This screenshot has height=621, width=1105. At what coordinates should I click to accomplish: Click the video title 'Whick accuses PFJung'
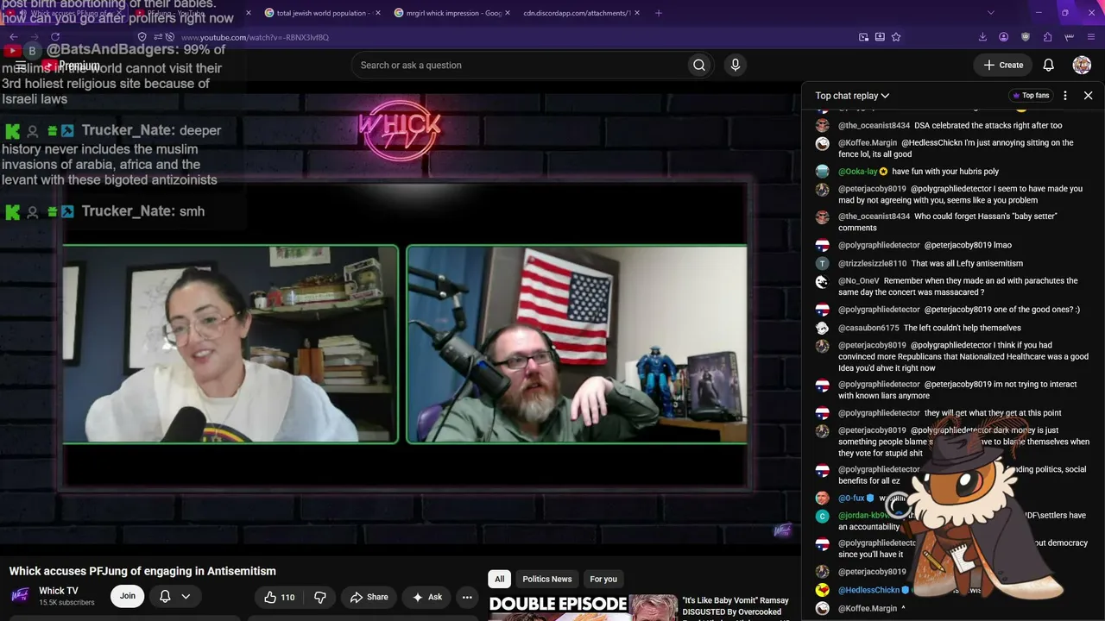(x=142, y=571)
